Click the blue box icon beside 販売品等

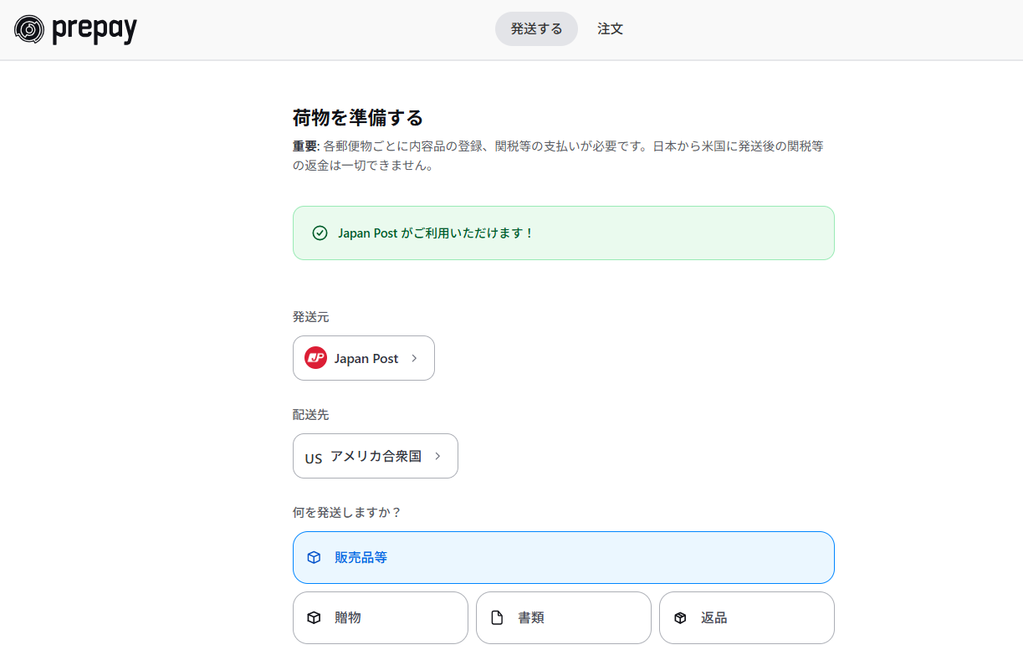pyautogui.click(x=314, y=557)
